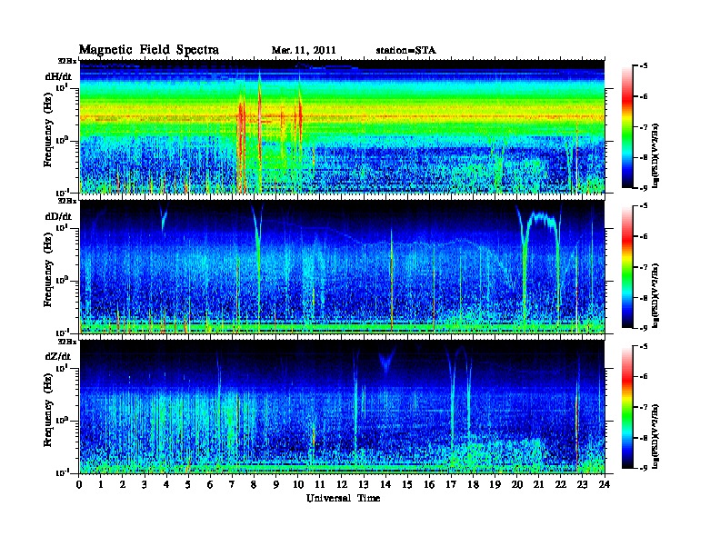The height and width of the screenshot is (556, 720).
Task: Select the date text "Mar. 11, 2011"
Action: coord(304,51)
